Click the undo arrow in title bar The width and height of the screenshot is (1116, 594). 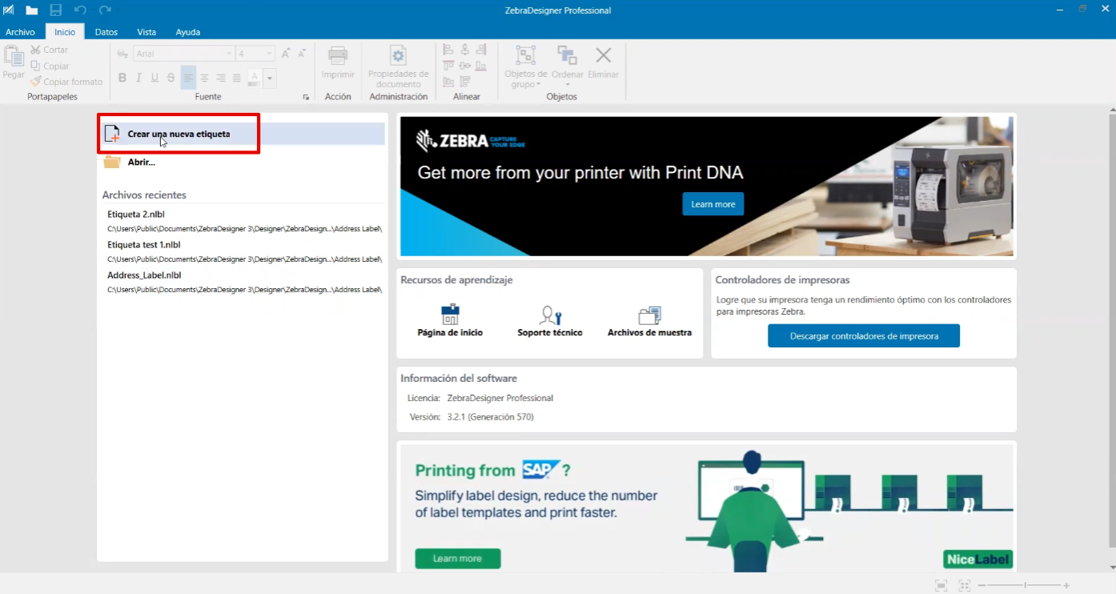click(x=80, y=10)
